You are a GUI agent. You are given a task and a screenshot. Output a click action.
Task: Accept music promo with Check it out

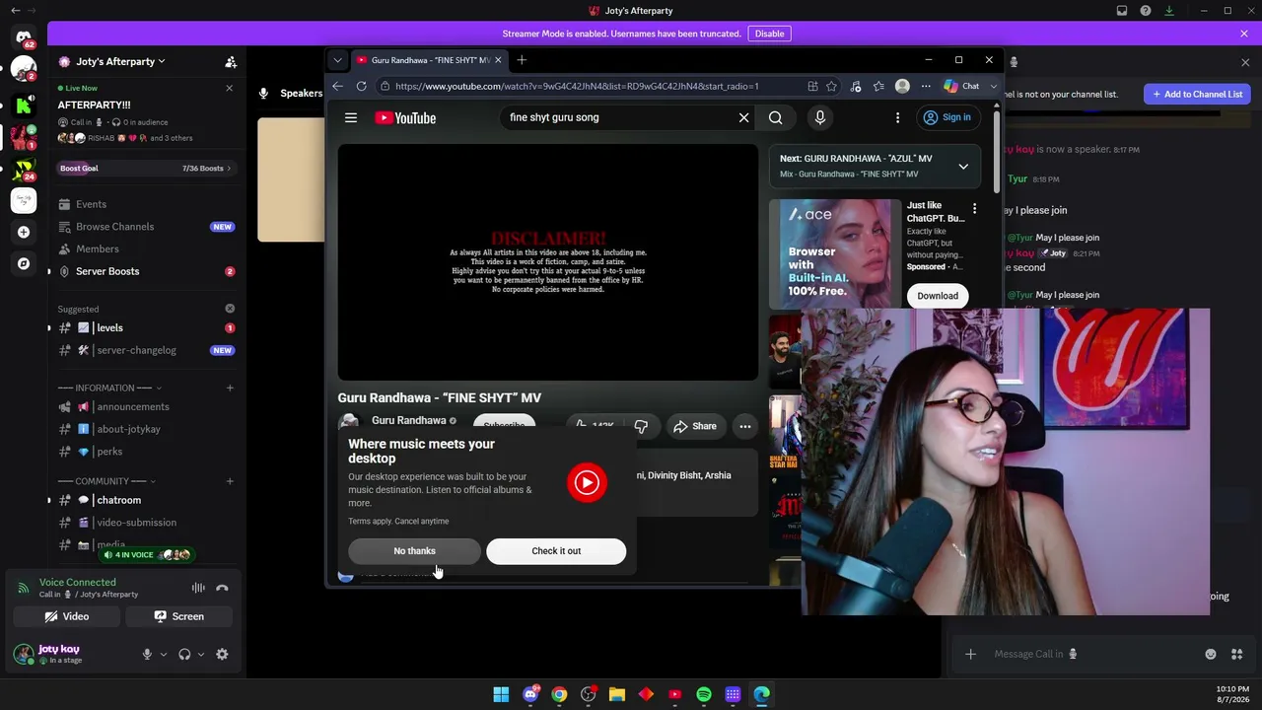pyautogui.click(x=556, y=551)
